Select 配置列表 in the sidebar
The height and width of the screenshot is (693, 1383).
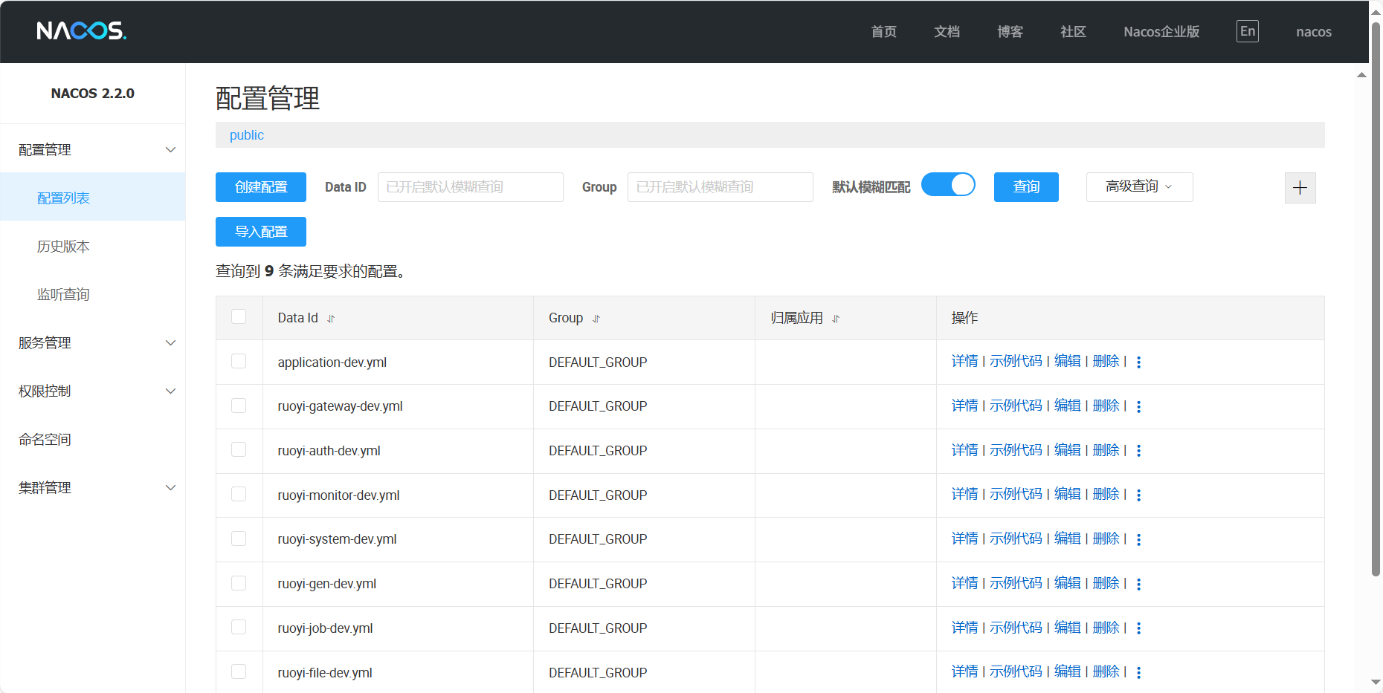[93, 198]
